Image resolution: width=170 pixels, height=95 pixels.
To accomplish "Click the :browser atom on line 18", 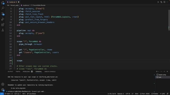I will (x=38, y=44).
